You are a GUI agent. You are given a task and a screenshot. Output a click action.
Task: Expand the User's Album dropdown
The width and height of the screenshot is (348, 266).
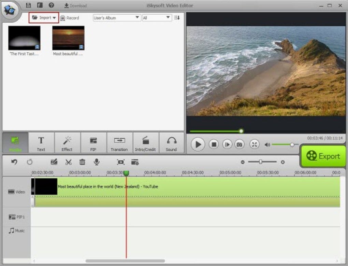coord(116,17)
